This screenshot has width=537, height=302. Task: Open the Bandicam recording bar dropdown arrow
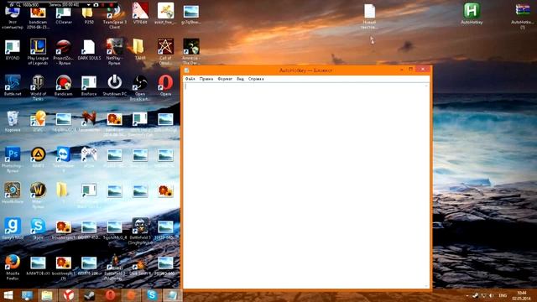tap(88, 5)
